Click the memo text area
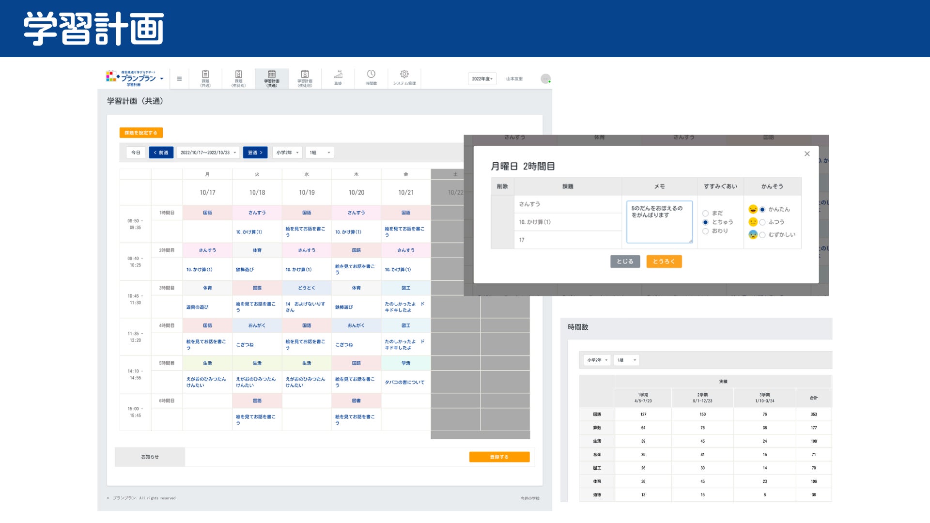This screenshot has height=523, width=930. point(659,222)
